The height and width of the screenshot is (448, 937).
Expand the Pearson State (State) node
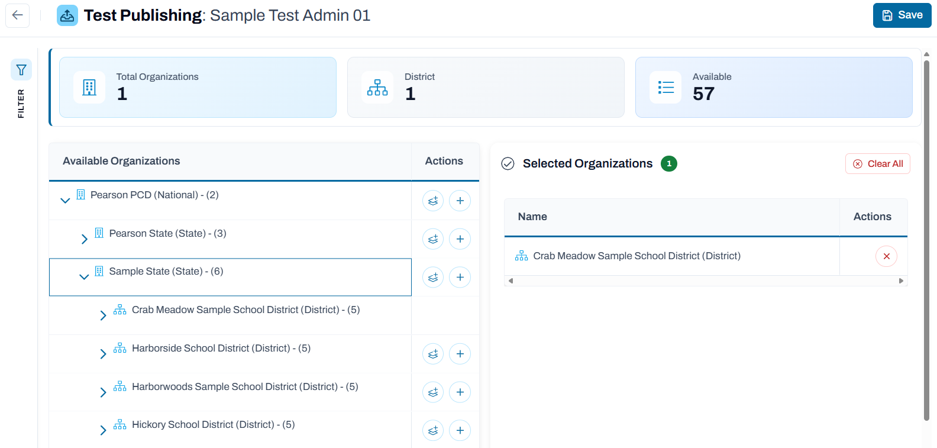(84, 239)
